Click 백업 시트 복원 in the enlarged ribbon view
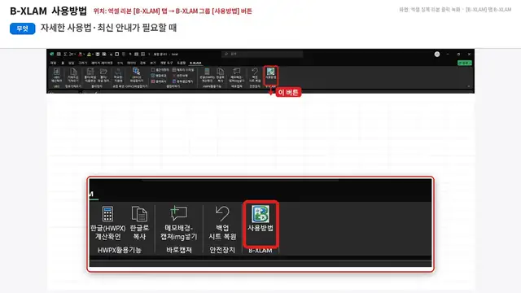Screen dimensions: 521x293 click(x=222, y=222)
